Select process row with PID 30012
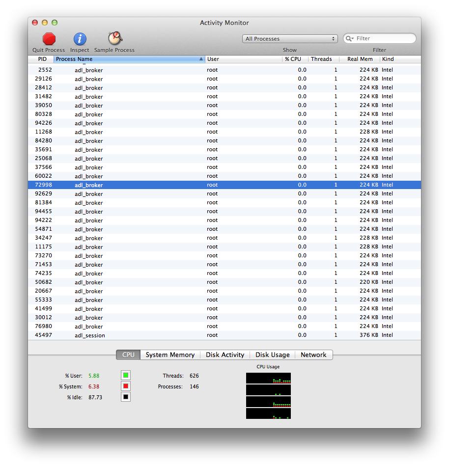Image resolution: width=449 pixels, height=467 pixels. [x=224, y=318]
